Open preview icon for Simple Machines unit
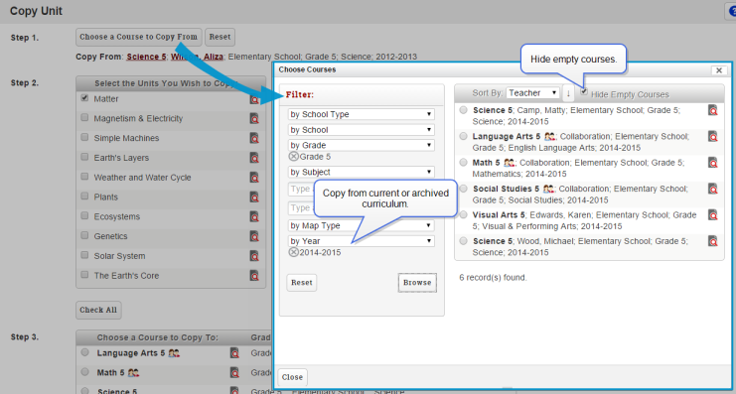This screenshot has width=736, height=394. (x=254, y=138)
